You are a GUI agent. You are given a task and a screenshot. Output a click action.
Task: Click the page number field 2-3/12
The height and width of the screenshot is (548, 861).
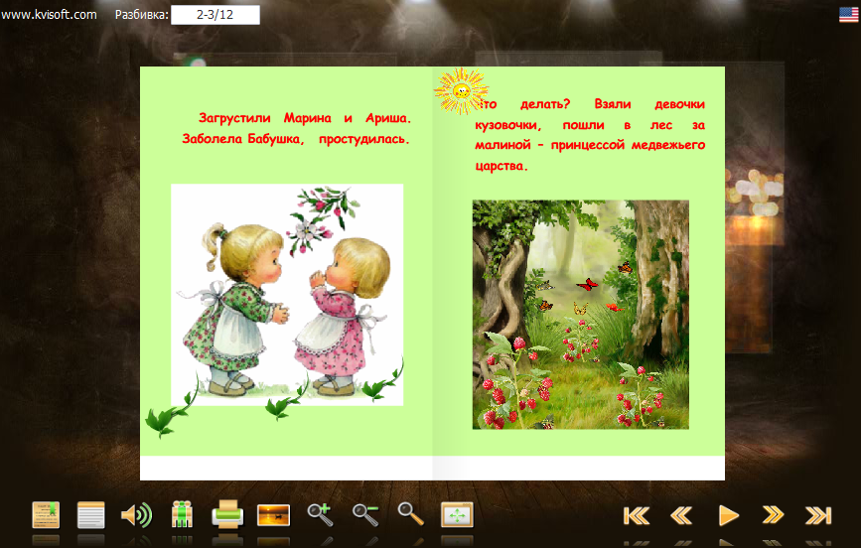(215, 15)
